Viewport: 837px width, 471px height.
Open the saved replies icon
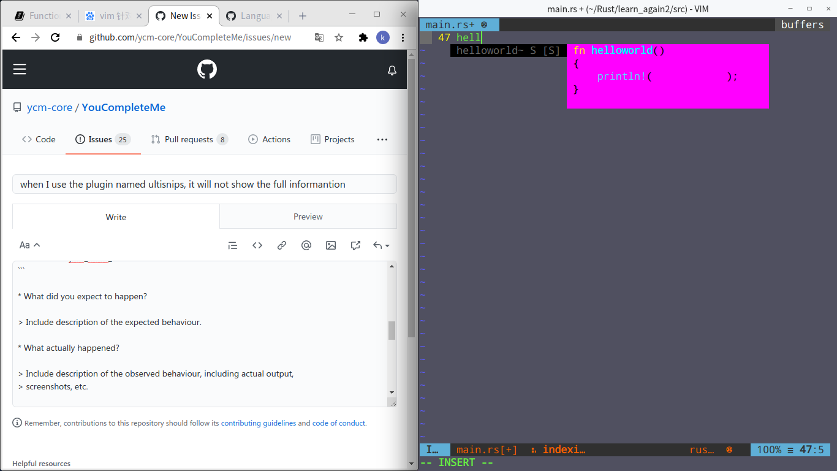355,245
